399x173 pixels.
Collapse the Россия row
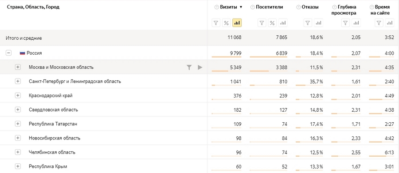9,53
